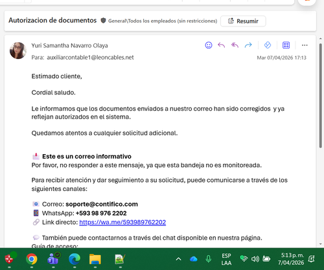324x270 pixels.
Task: Click the line Cordial saludo.
Action: 54,93
